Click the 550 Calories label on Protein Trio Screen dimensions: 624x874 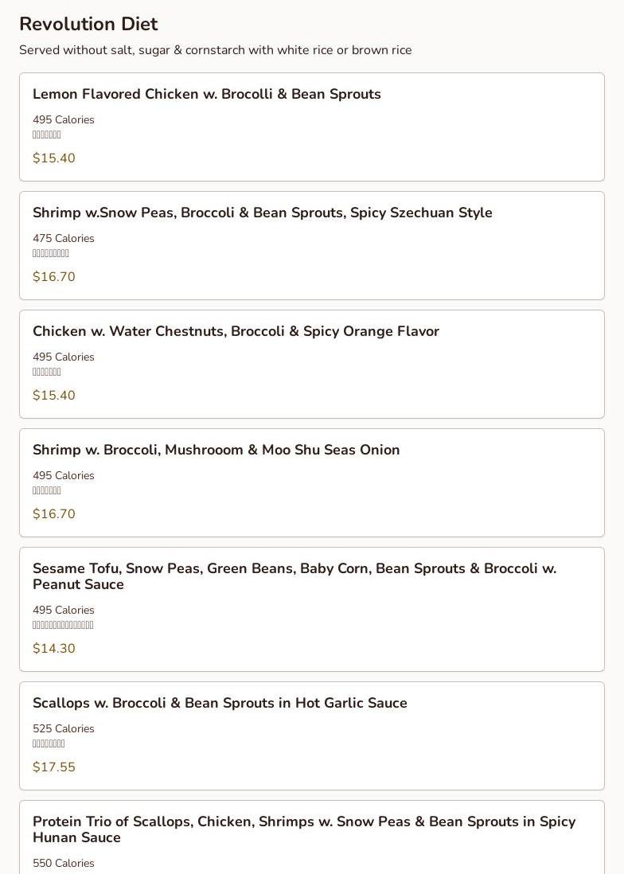(64, 864)
